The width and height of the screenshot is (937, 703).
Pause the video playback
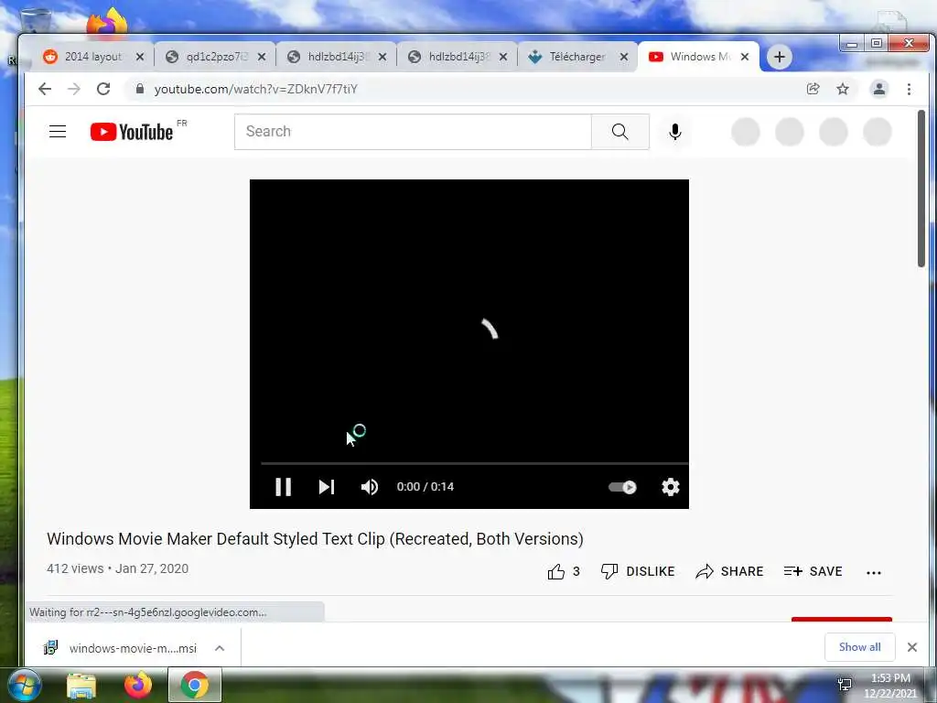(284, 487)
